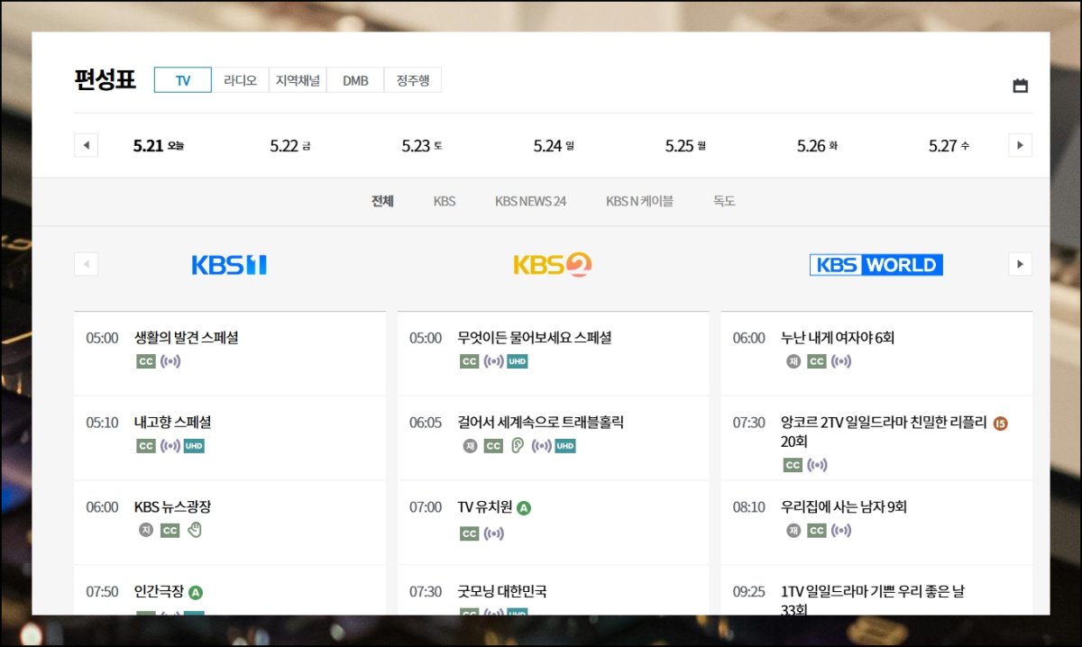
Task: Open program KBS 뉴스광장
Action: (x=172, y=507)
